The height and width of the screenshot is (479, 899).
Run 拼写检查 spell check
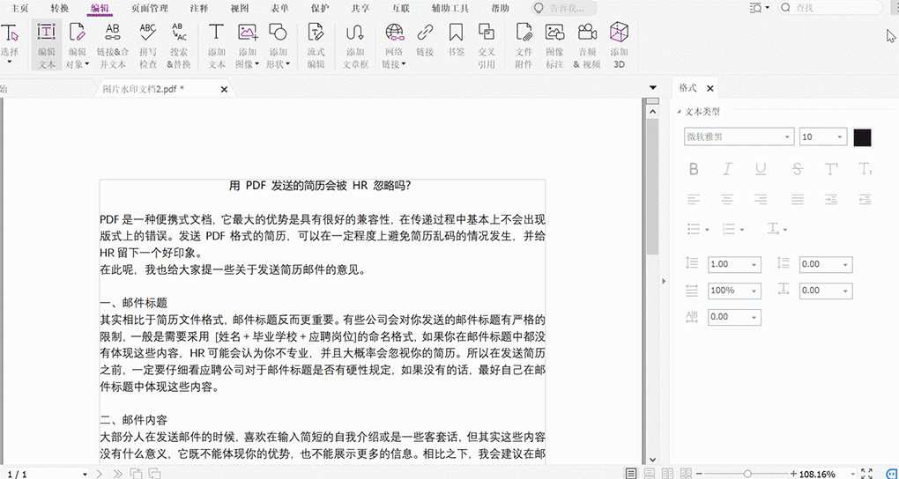(148, 45)
